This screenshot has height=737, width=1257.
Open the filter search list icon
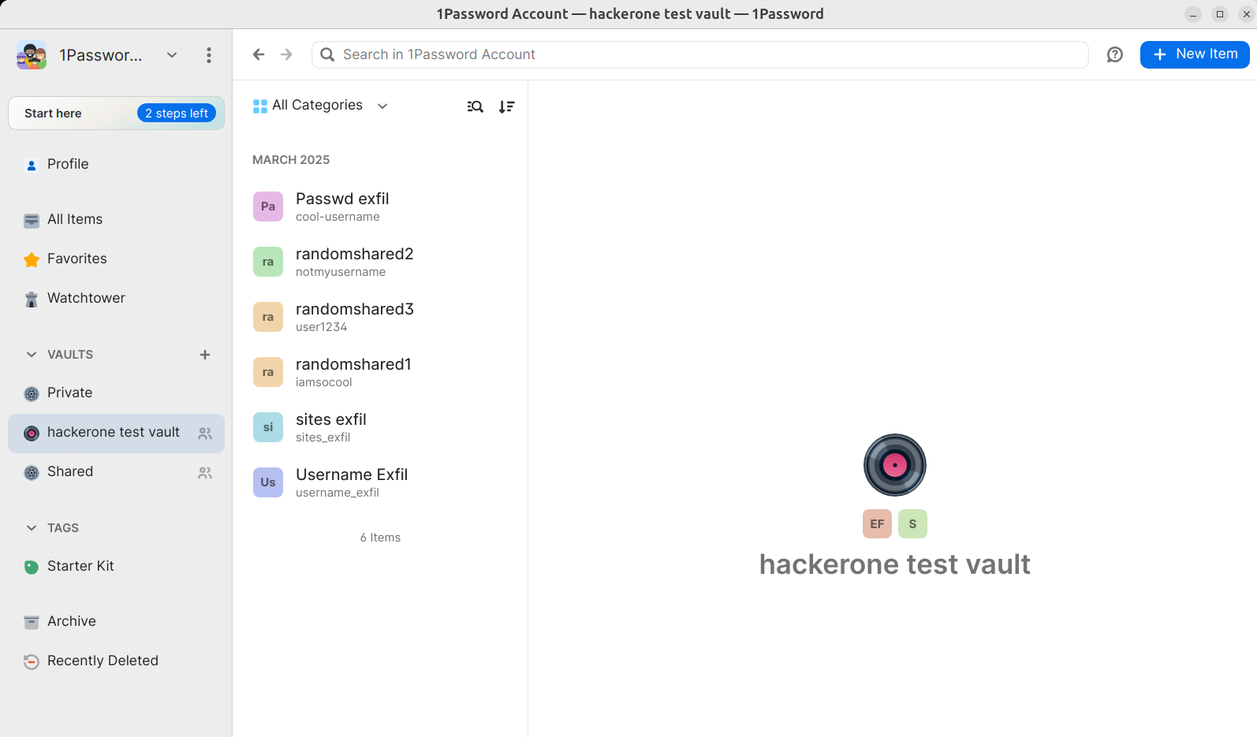[475, 106]
